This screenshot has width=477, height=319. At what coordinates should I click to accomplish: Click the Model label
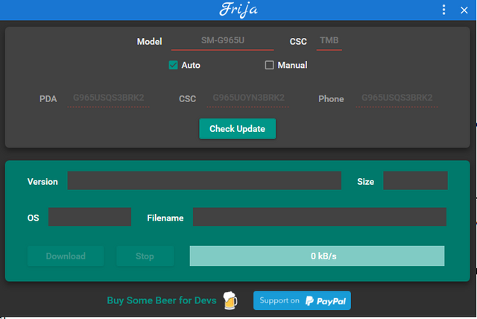pos(149,42)
